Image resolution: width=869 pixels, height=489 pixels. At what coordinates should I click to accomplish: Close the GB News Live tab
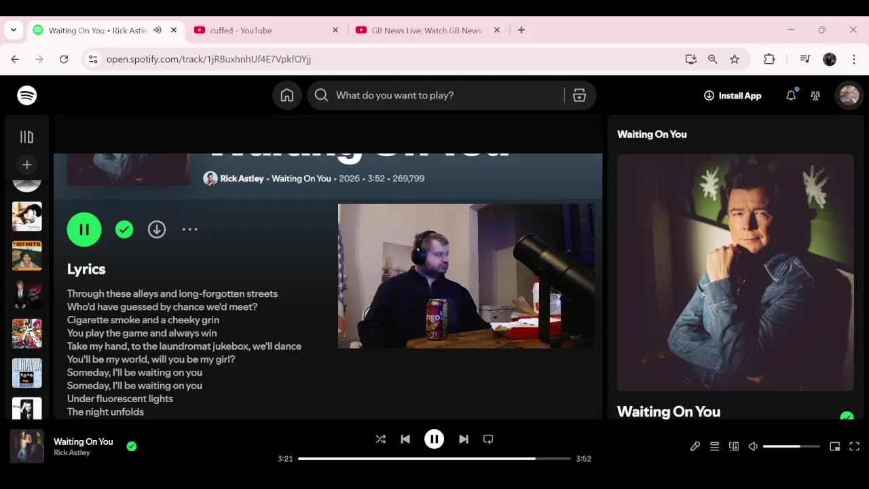[x=497, y=30]
